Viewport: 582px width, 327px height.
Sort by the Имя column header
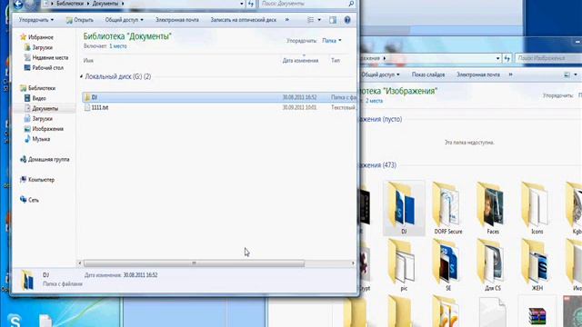point(88,61)
